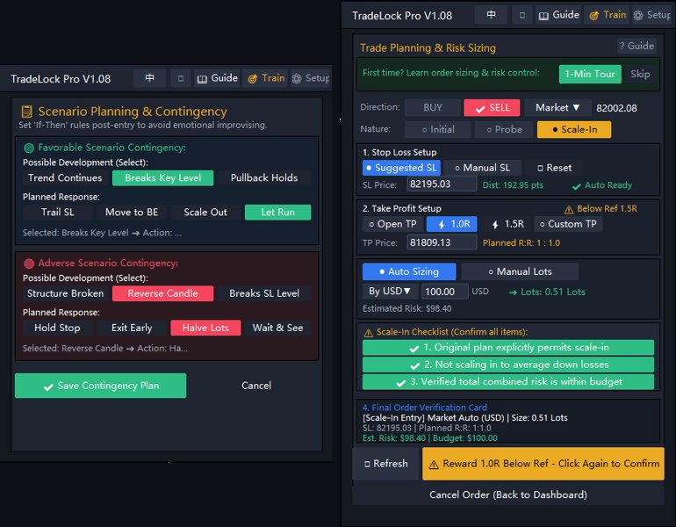Select 1.5R take profit preset
Image resolution: width=676 pixels, height=527 pixels.
pos(507,224)
